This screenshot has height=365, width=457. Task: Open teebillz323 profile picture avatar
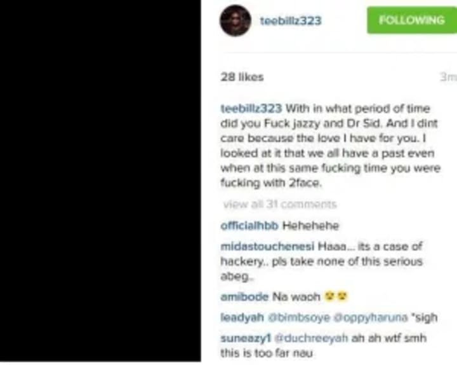(235, 21)
